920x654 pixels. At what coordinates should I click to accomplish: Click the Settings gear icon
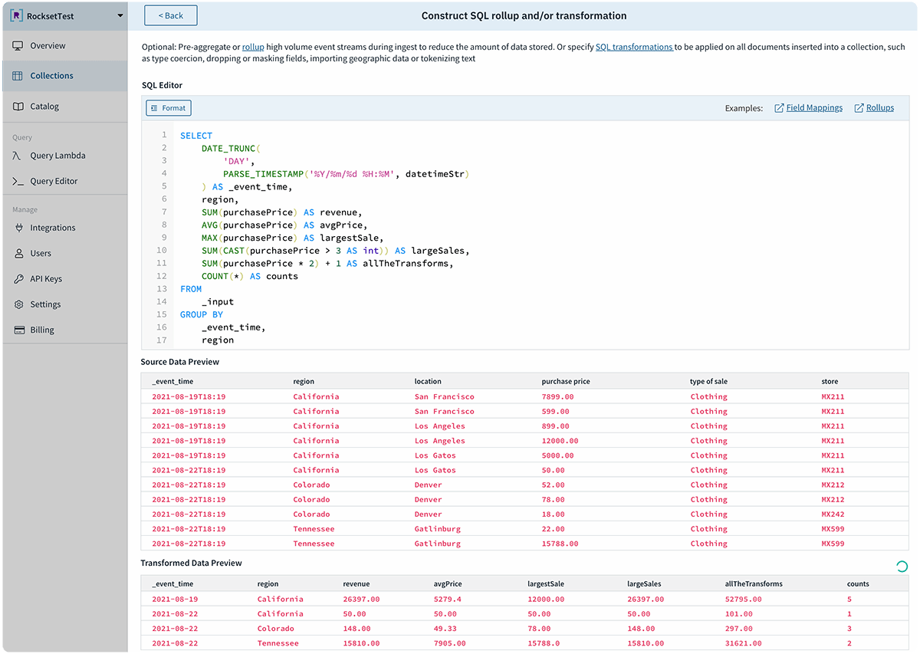(x=18, y=304)
